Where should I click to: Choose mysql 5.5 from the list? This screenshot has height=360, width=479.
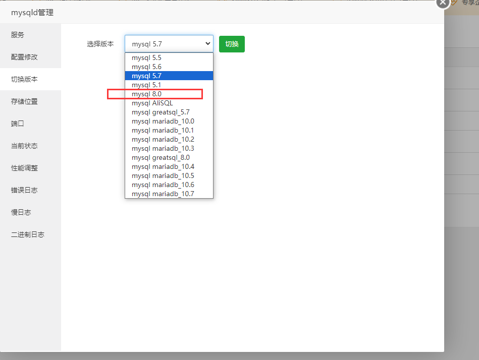coord(169,57)
